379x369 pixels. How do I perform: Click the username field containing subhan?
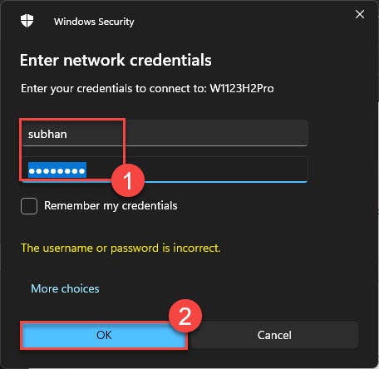165,133
